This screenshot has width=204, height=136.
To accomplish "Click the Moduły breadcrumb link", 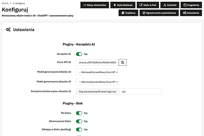I will pos(5,3).
